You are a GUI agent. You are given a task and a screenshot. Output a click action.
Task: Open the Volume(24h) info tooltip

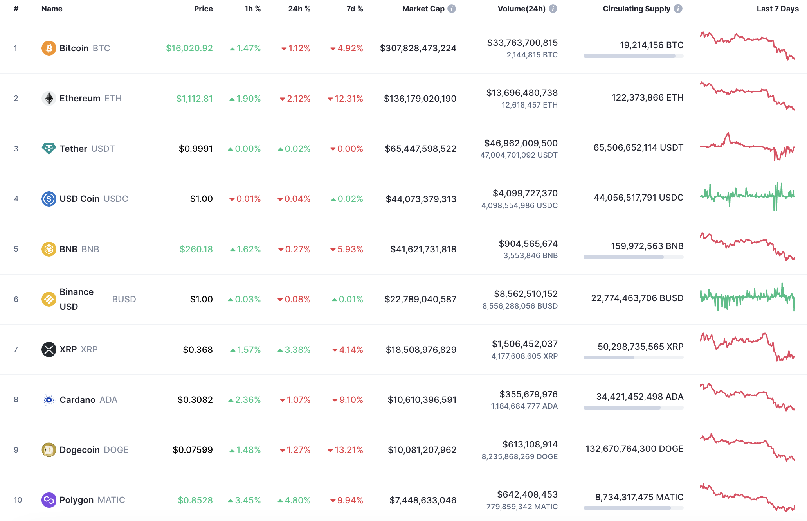pyautogui.click(x=553, y=8)
